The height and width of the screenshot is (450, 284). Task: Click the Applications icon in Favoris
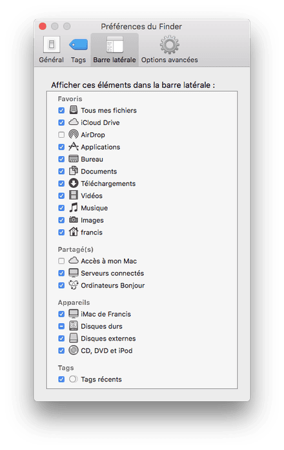(x=74, y=146)
